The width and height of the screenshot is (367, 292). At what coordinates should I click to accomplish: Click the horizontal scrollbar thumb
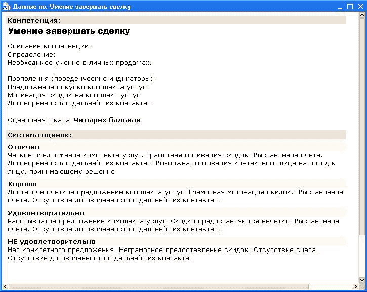(158, 286)
